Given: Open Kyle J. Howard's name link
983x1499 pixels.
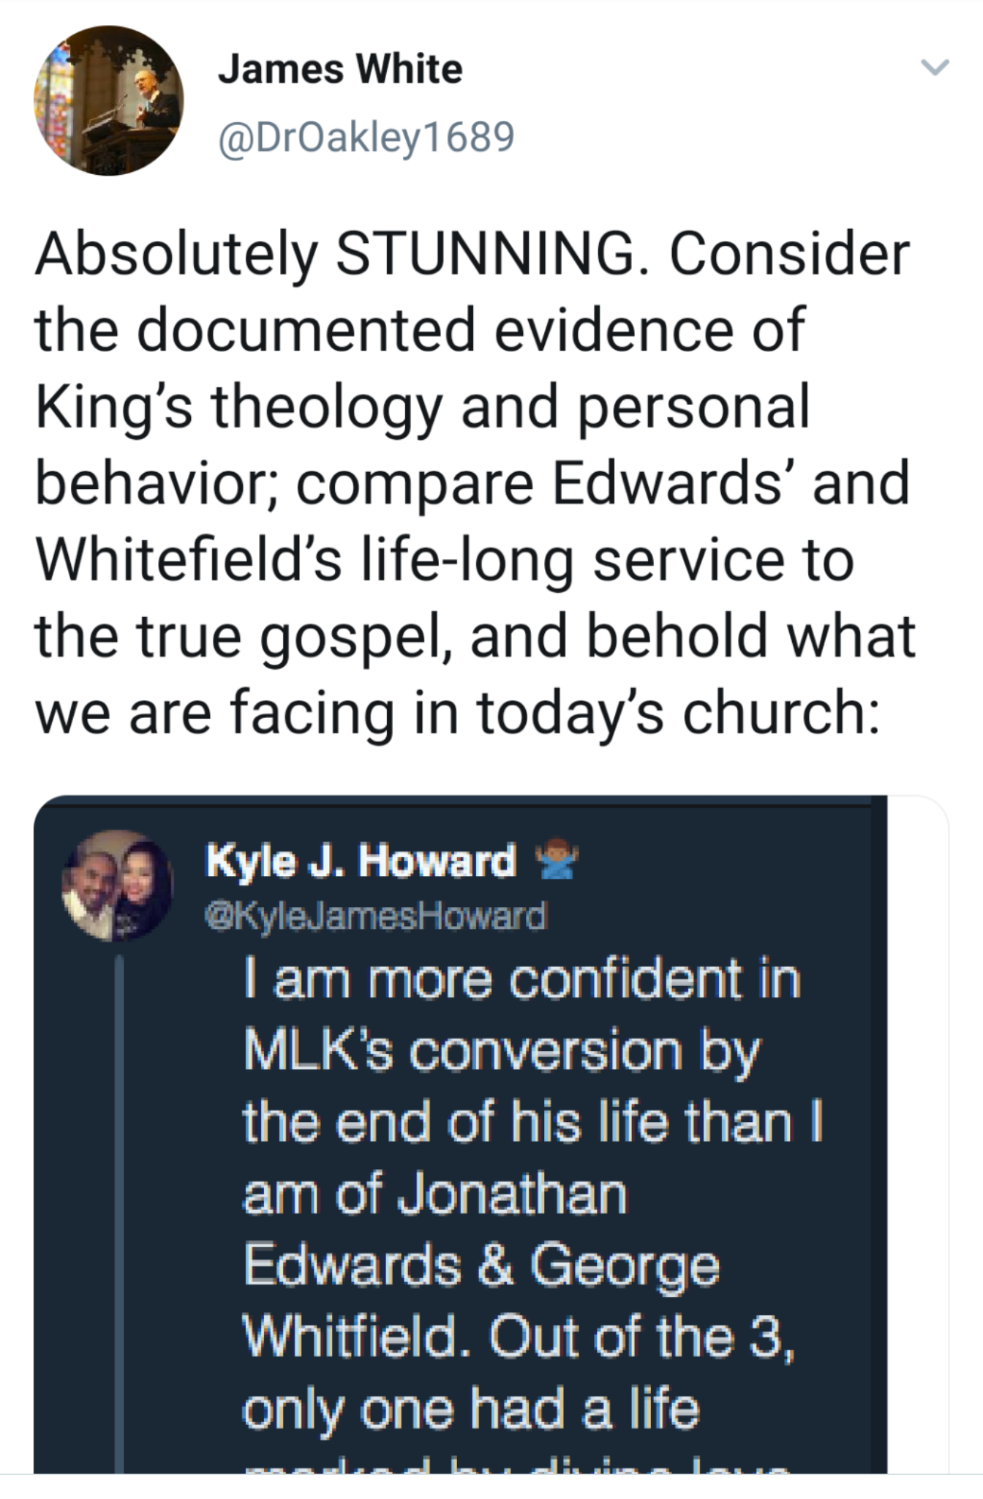Looking at the screenshot, I should [361, 861].
